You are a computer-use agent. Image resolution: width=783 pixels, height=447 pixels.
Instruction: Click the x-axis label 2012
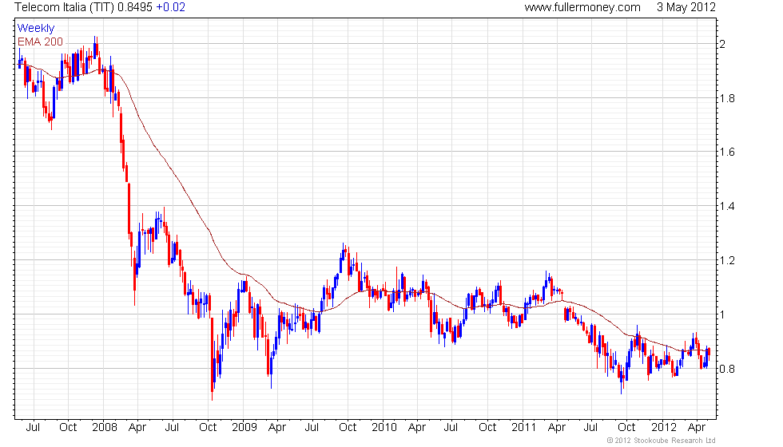point(664,428)
